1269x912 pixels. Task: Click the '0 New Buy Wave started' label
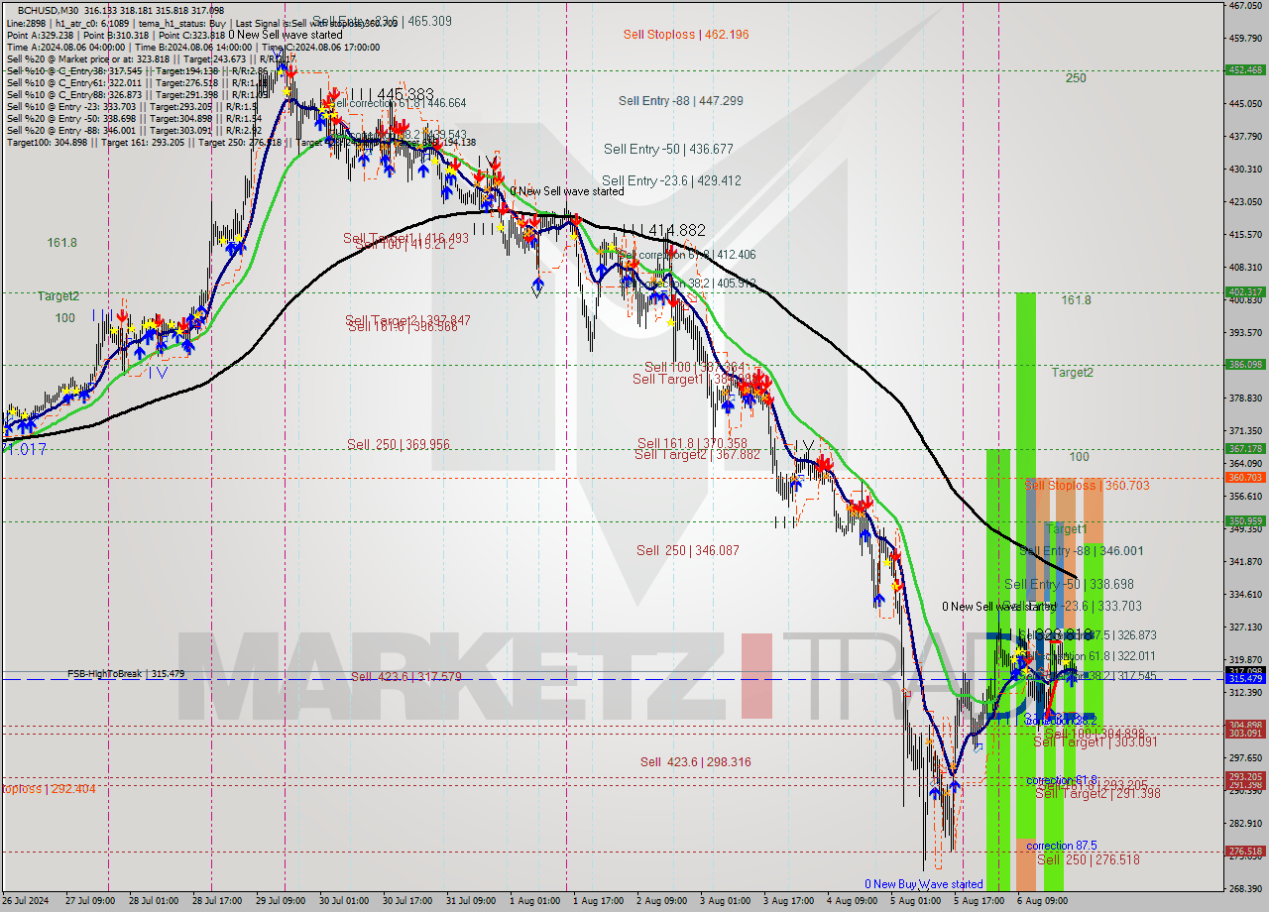(x=924, y=884)
